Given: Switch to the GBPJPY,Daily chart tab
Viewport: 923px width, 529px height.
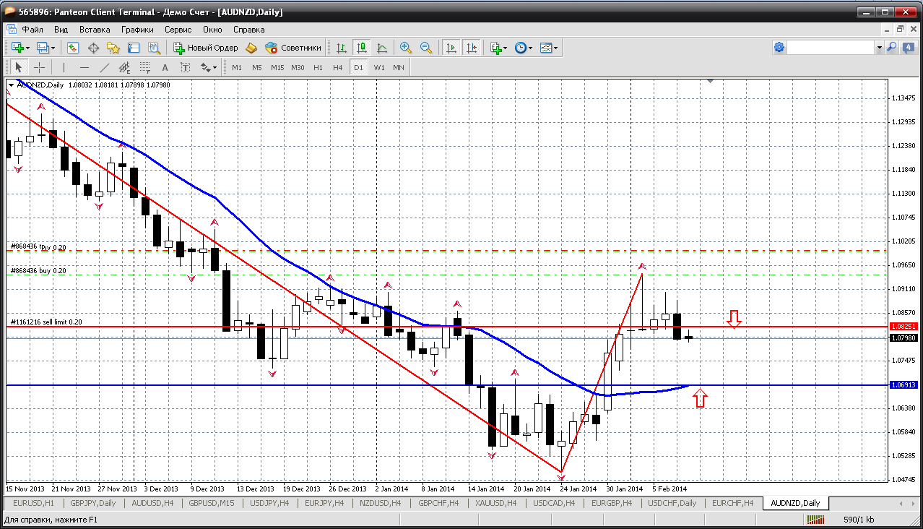Looking at the screenshot, I should [92, 503].
